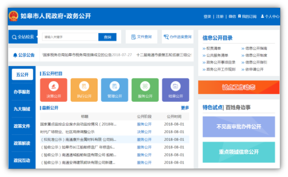Switch to 政策文件 sidebar tab
Screen dimensions: 288x177
(x=22, y=126)
